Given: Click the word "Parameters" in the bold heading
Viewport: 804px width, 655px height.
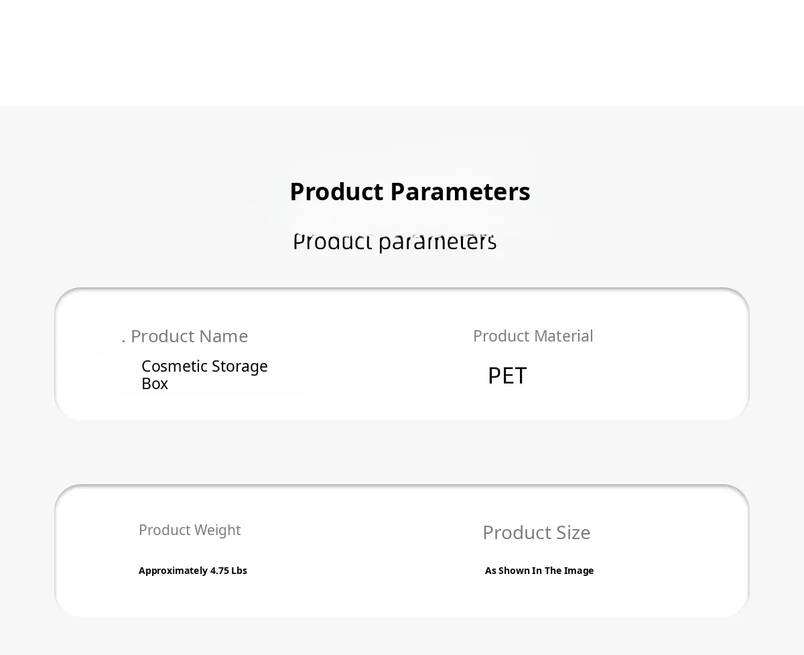Looking at the screenshot, I should 460,192.
